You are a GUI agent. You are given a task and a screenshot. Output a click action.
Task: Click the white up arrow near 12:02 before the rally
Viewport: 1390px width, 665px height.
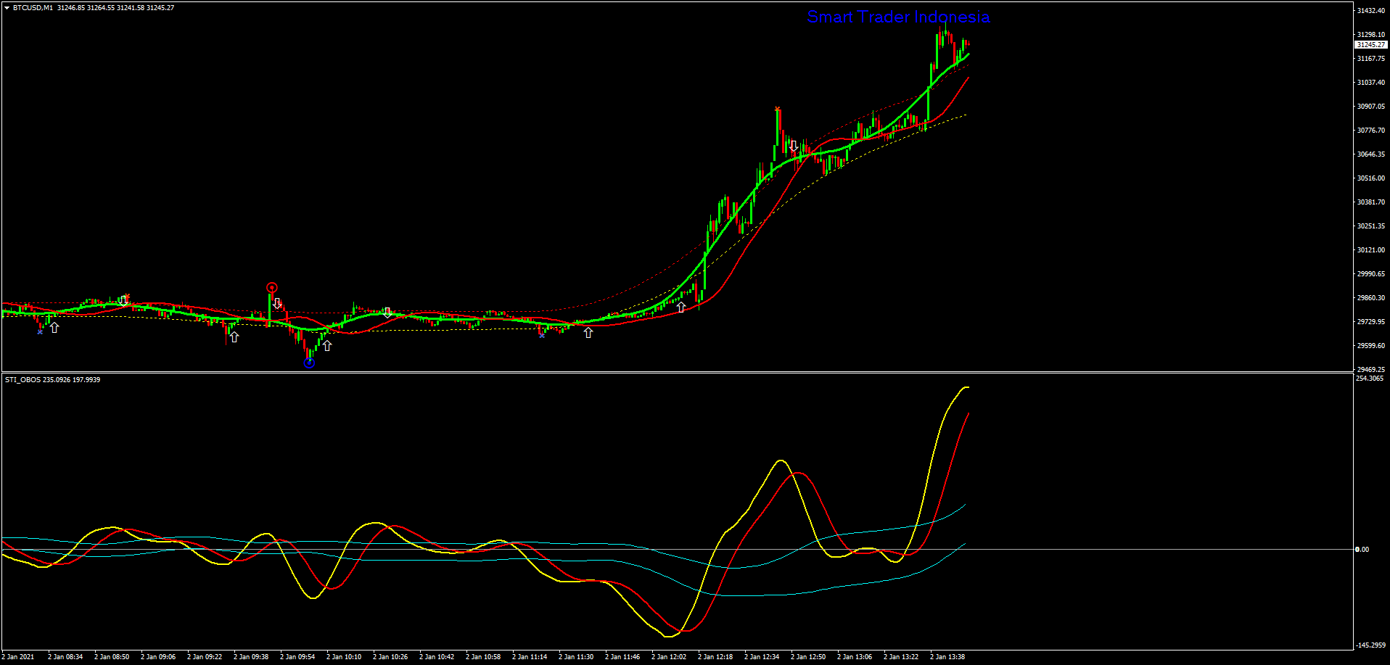click(681, 307)
